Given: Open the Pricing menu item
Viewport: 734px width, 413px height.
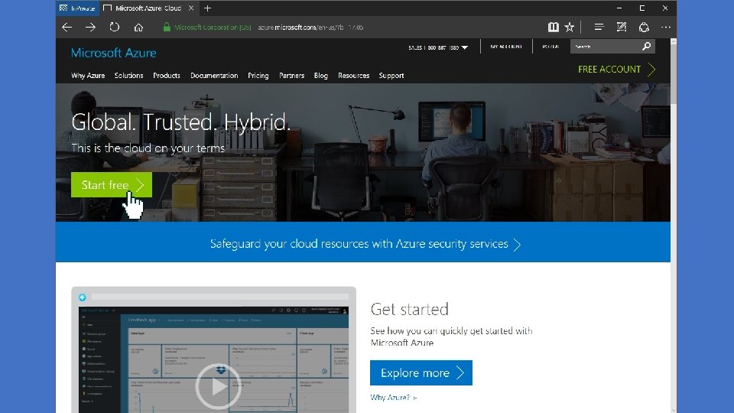Looking at the screenshot, I should (x=258, y=76).
